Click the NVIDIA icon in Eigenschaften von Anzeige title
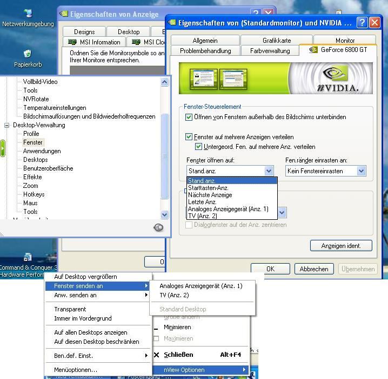Viewport: 388px width, 379px height. point(64,14)
